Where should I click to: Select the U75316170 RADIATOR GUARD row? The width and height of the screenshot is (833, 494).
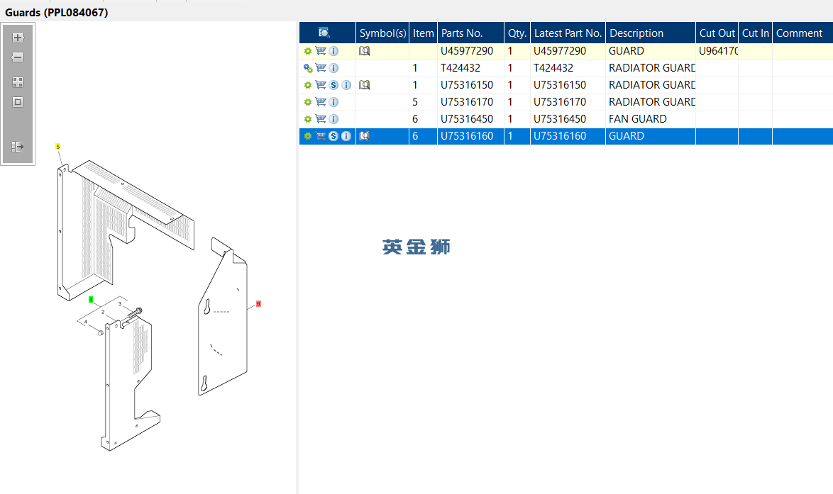point(566,102)
